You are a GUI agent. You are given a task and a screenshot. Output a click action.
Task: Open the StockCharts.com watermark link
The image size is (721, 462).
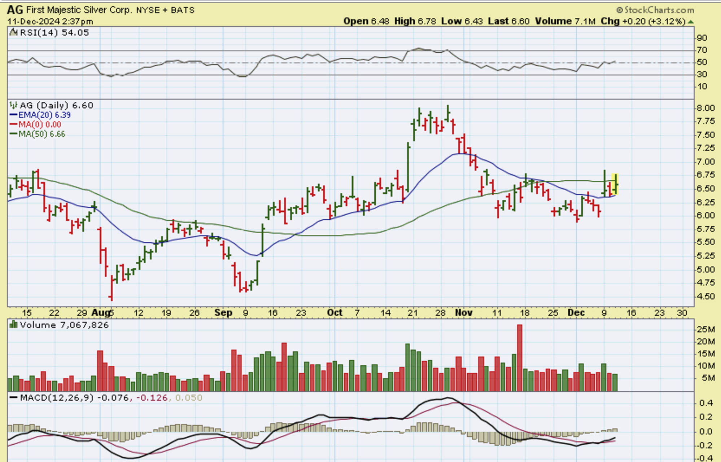click(659, 10)
